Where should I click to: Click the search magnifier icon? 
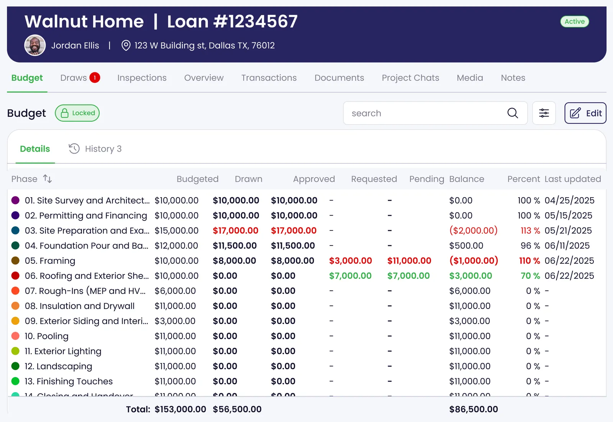tap(513, 113)
